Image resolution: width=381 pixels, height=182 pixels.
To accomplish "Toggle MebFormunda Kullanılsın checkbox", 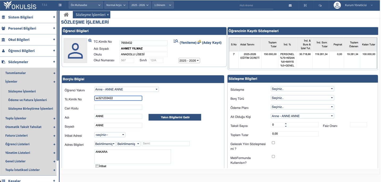I will pyautogui.click(x=273, y=156).
